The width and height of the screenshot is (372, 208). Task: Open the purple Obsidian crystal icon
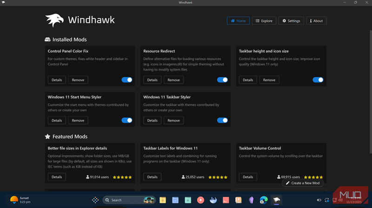click(x=251, y=200)
